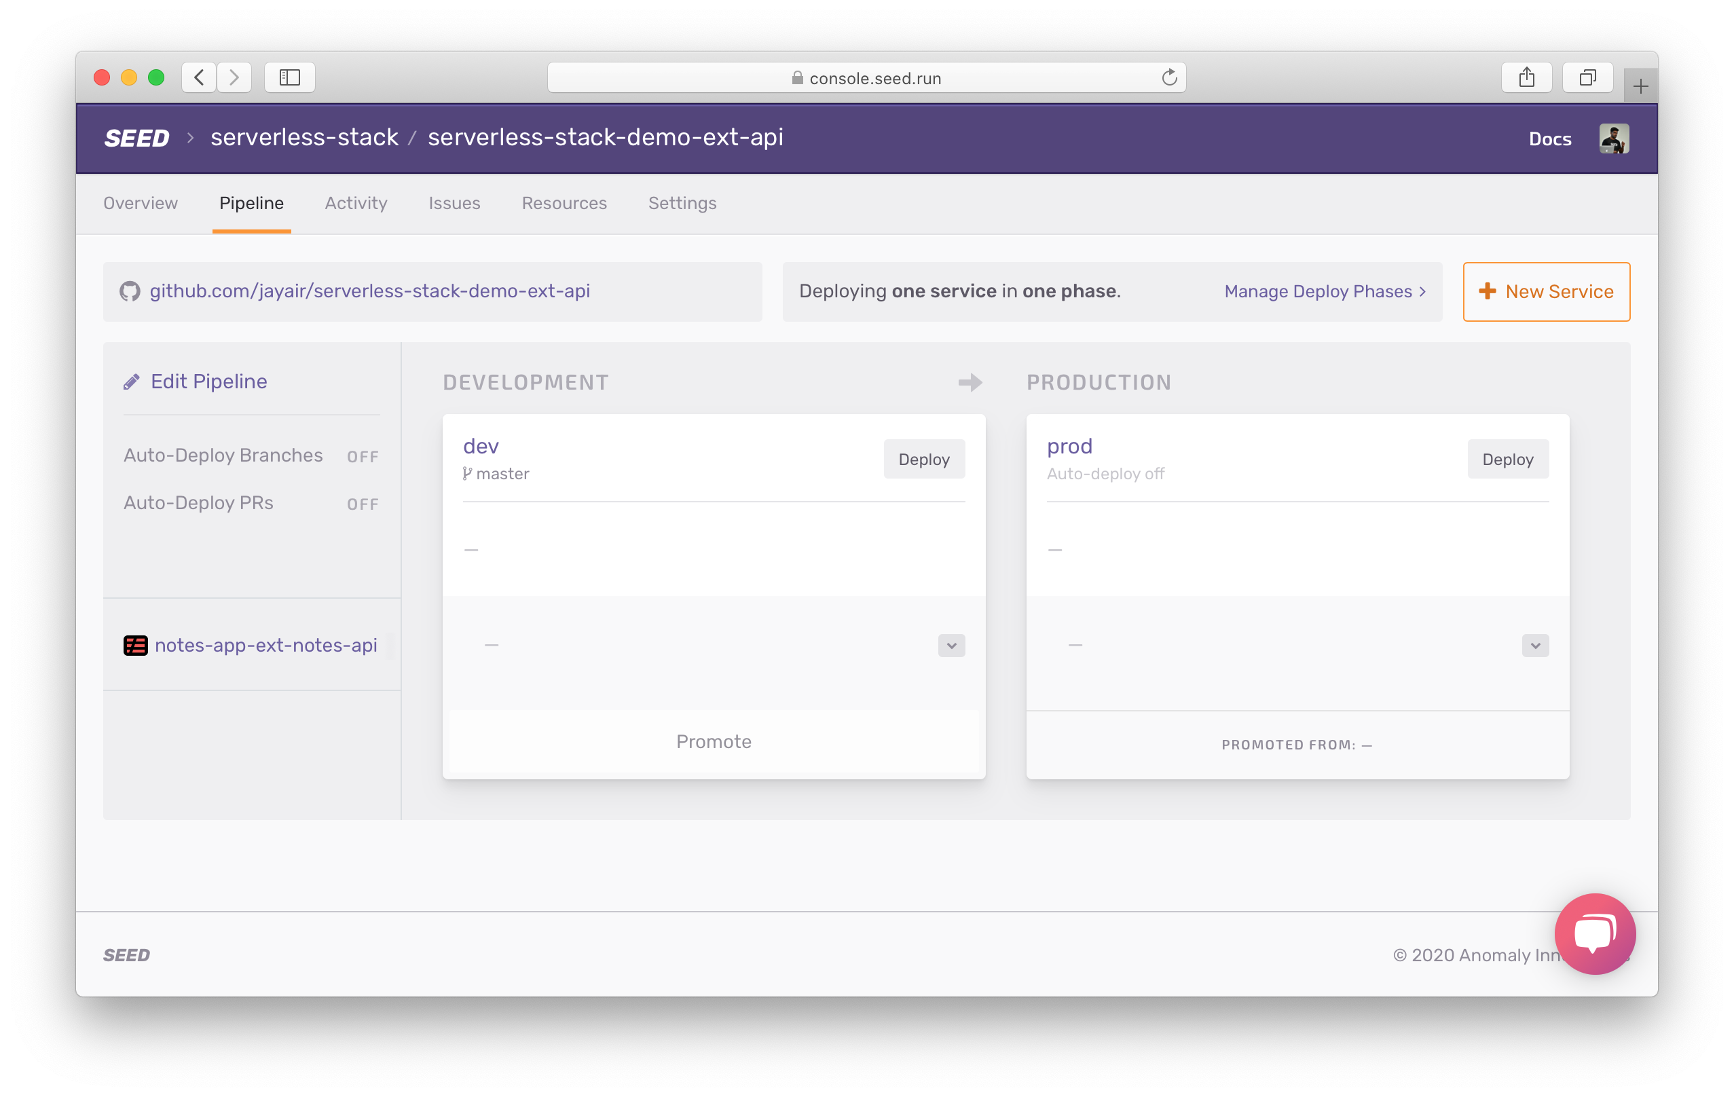Screen dimensions: 1734x1097
Task: Click the GitHub repository link icon
Action: coord(132,291)
